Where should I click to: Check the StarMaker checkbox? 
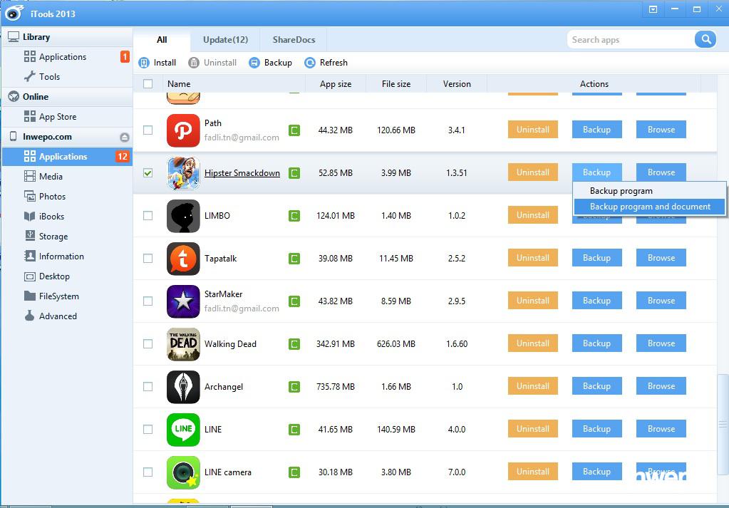coord(148,301)
